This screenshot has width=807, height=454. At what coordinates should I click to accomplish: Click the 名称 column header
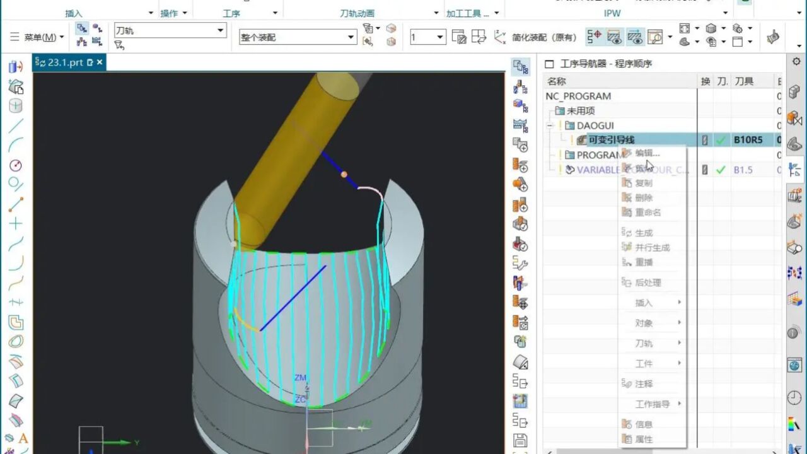[557, 81]
